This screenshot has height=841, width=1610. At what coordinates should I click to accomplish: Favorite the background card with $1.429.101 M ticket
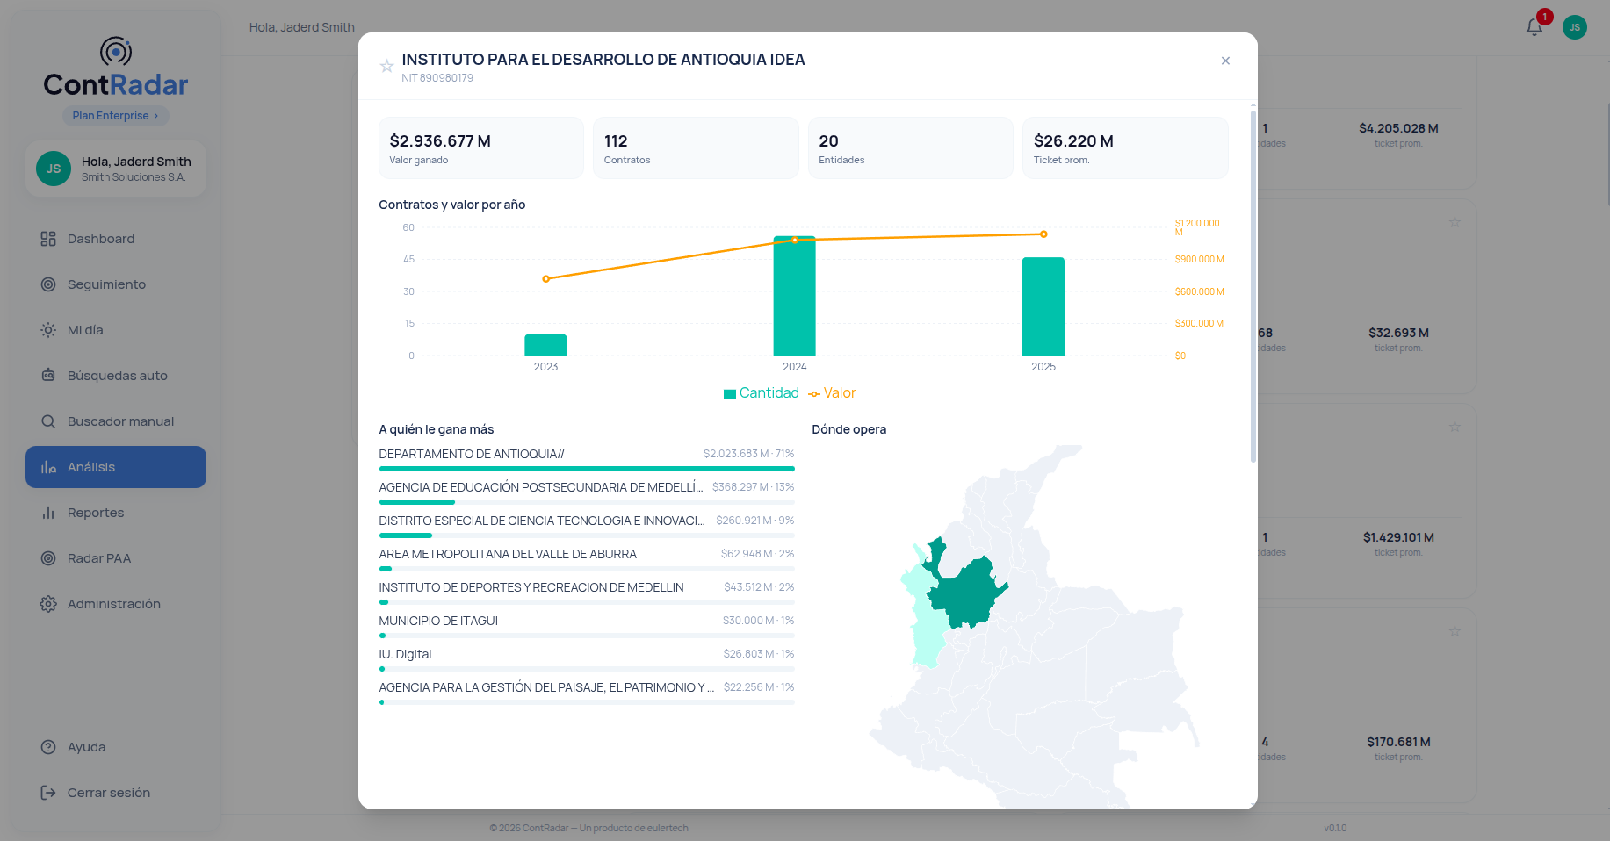[x=1455, y=427]
